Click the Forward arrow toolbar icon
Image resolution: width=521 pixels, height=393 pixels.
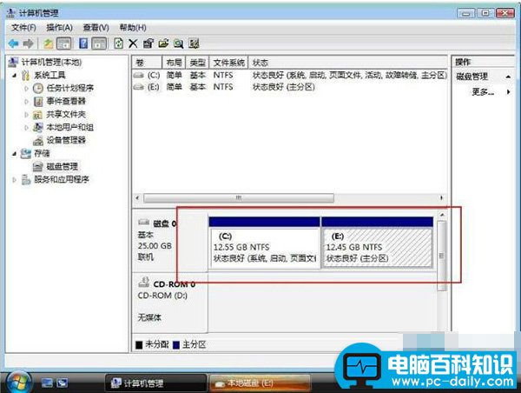tap(29, 43)
